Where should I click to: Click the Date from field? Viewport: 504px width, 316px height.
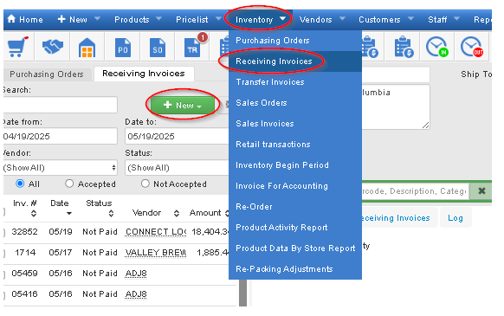pos(60,136)
